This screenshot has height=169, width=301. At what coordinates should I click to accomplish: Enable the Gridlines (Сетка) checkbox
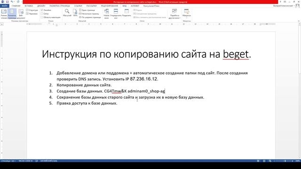tap(42, 14)
